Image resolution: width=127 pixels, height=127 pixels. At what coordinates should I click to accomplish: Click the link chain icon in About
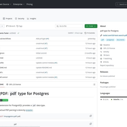coord(101,35)
